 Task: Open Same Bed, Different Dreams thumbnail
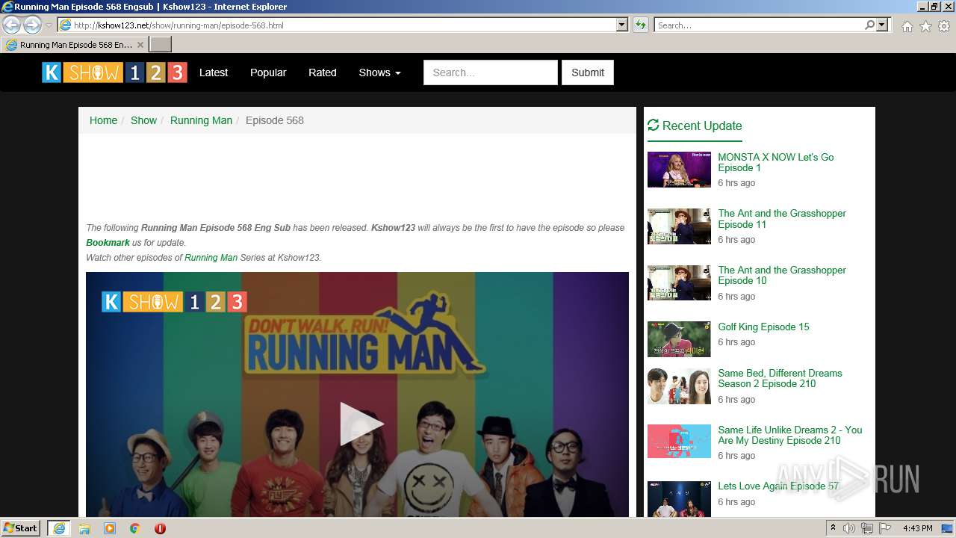(679, 386)
